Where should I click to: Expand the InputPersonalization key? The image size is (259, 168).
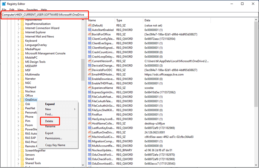pyautogui.click(x=18, y=24)
